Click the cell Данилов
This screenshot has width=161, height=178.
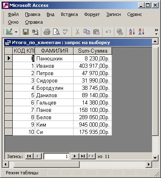[54, 95]
